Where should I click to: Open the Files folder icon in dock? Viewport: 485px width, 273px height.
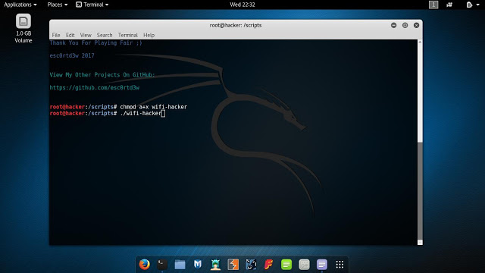point(180,265)
